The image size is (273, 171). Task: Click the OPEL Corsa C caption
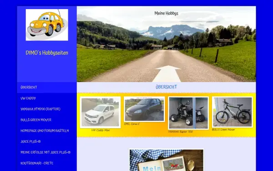click(x=132, y=124)
